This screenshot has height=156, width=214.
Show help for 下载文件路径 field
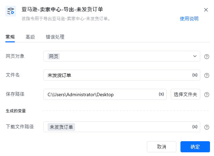coord(207,127)
